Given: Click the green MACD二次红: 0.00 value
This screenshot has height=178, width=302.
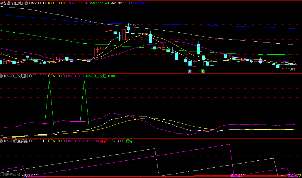Looking at the screenshot, I should 101,76.
